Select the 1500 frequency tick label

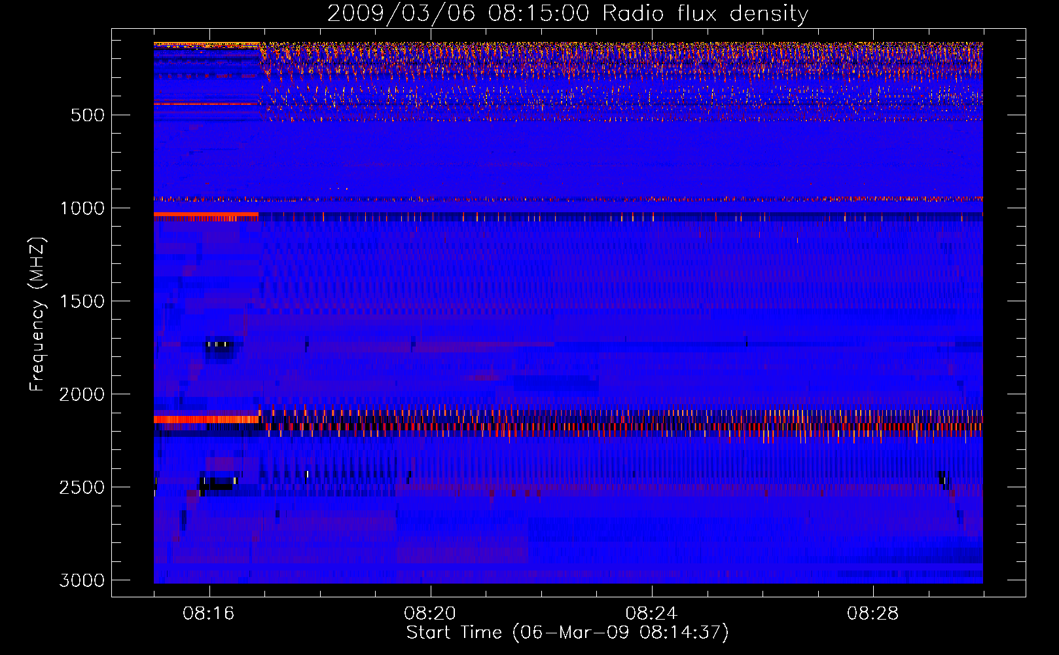tap(82, 301)
